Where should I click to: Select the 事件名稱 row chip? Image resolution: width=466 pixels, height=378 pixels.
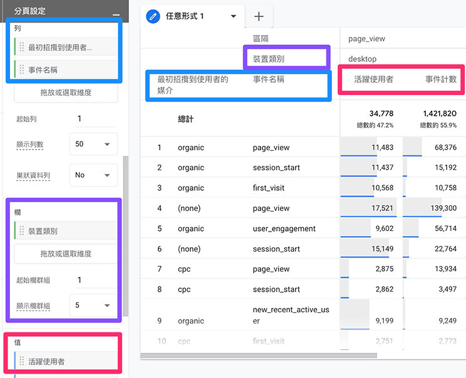(x=66, y=69)
